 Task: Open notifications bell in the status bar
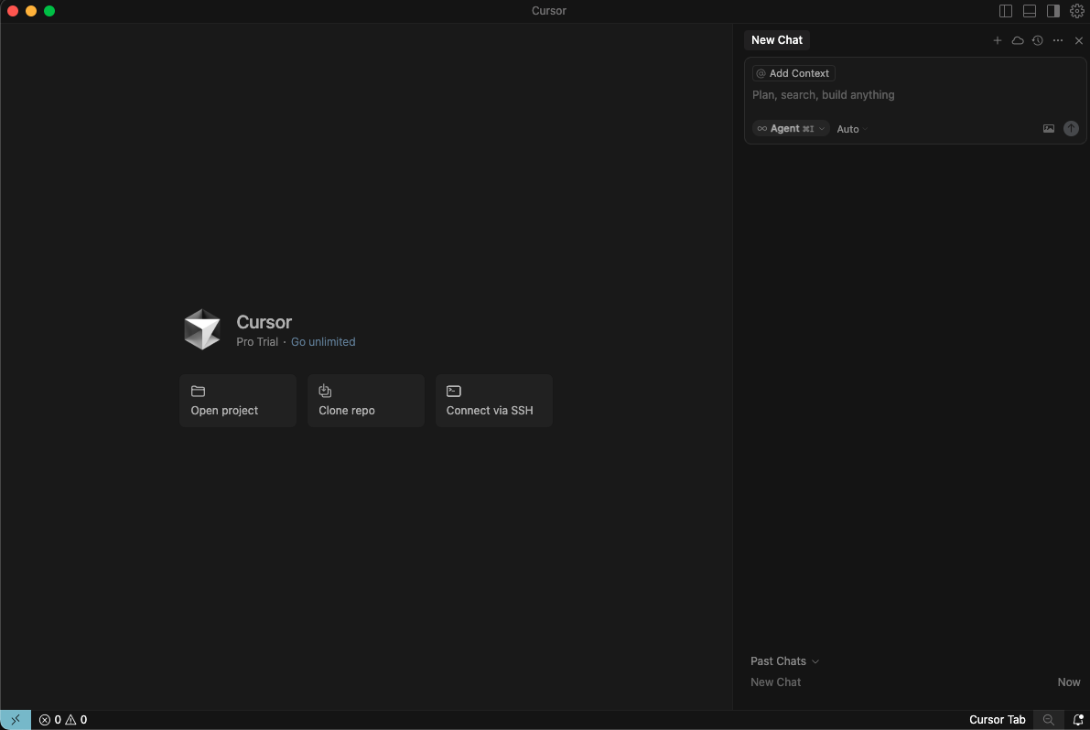click(x=1077, y=720)
